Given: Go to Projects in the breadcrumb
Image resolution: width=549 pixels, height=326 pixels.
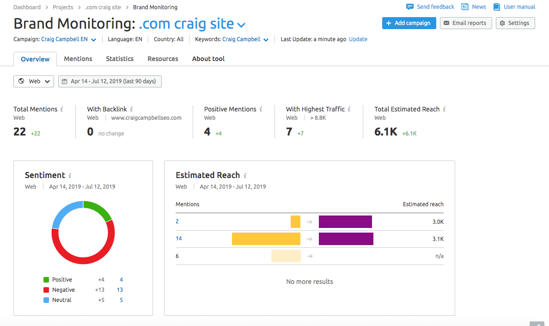Looking at the screenshot, I should [63, 7].
